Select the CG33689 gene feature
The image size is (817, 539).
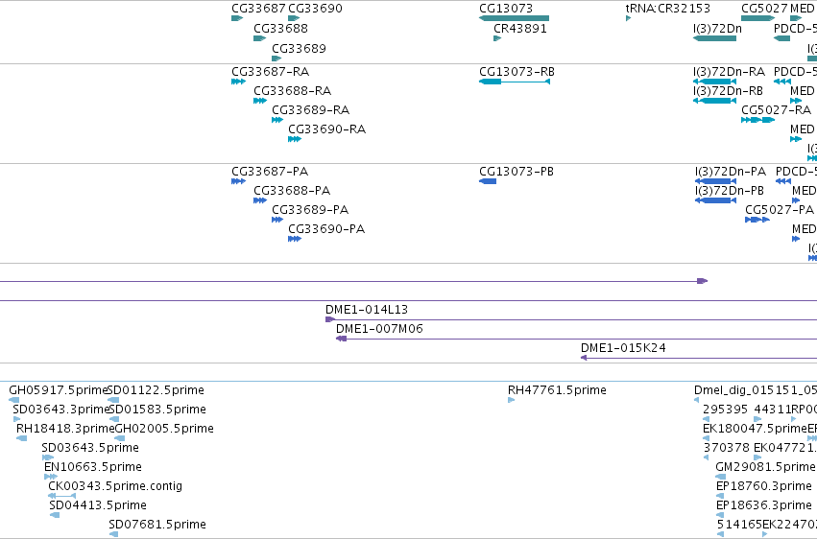276,59
